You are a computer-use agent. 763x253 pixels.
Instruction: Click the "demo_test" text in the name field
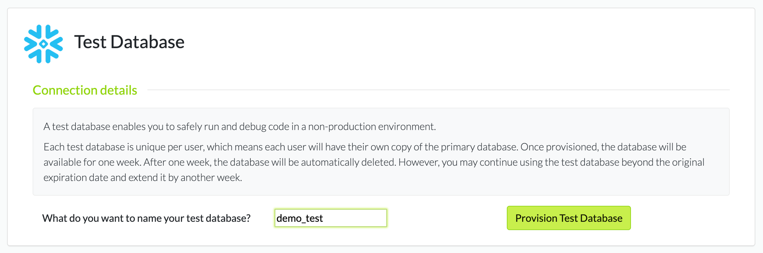click(x=300, y=218)
